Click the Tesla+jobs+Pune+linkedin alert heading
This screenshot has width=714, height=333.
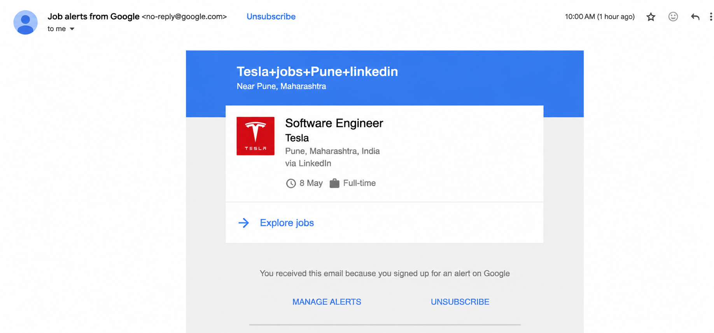(317, 71)
